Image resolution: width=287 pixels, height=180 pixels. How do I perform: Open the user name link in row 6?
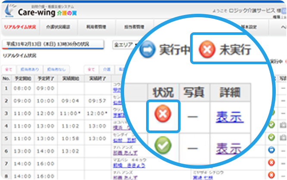(125, 153)
